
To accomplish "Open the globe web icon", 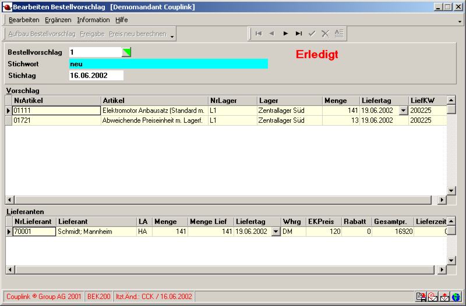I will point(456,297).
